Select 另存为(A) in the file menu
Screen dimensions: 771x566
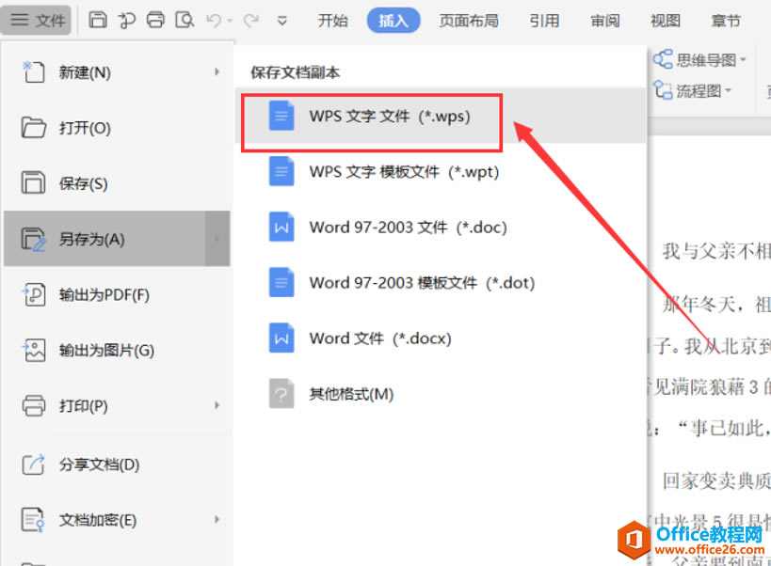117,239
